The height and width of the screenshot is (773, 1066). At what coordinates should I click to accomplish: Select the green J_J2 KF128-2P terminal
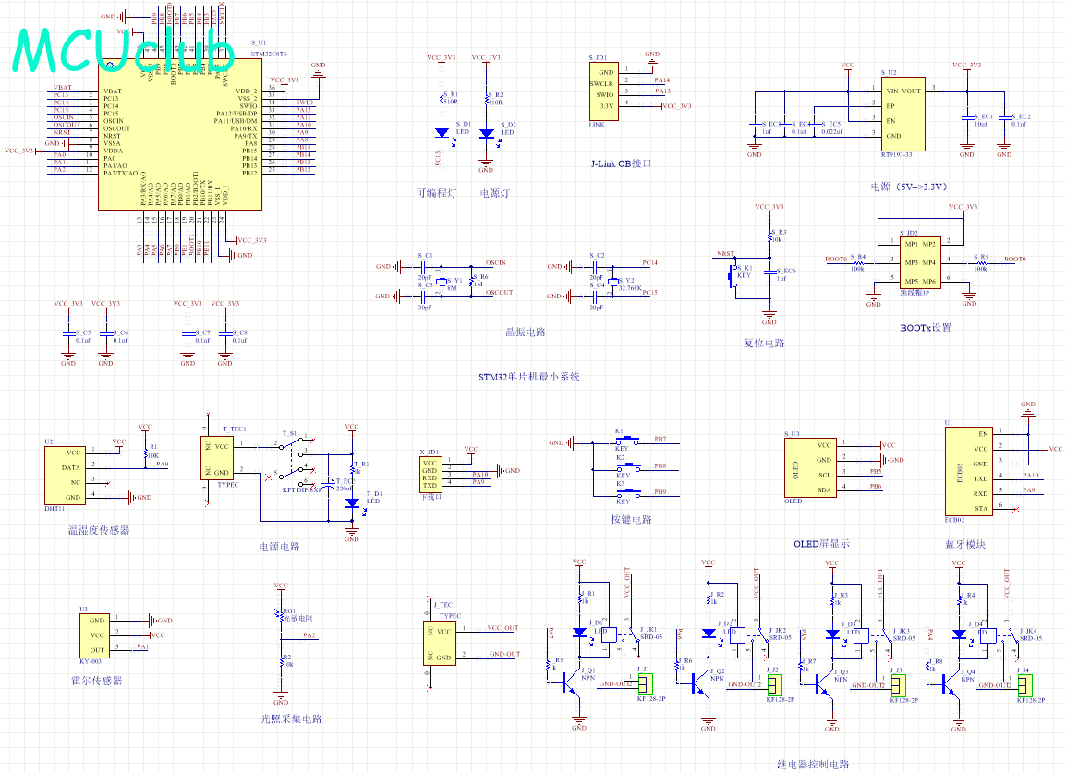(x=775, y=684)
